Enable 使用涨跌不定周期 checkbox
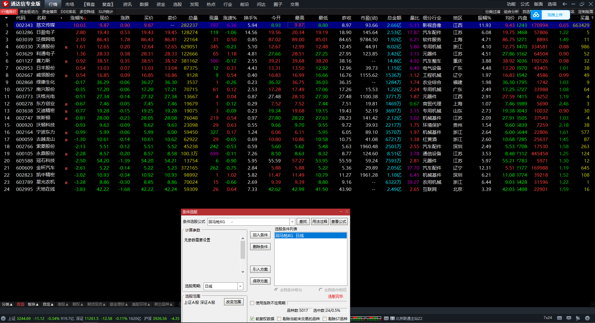 (x=252, y=303)
